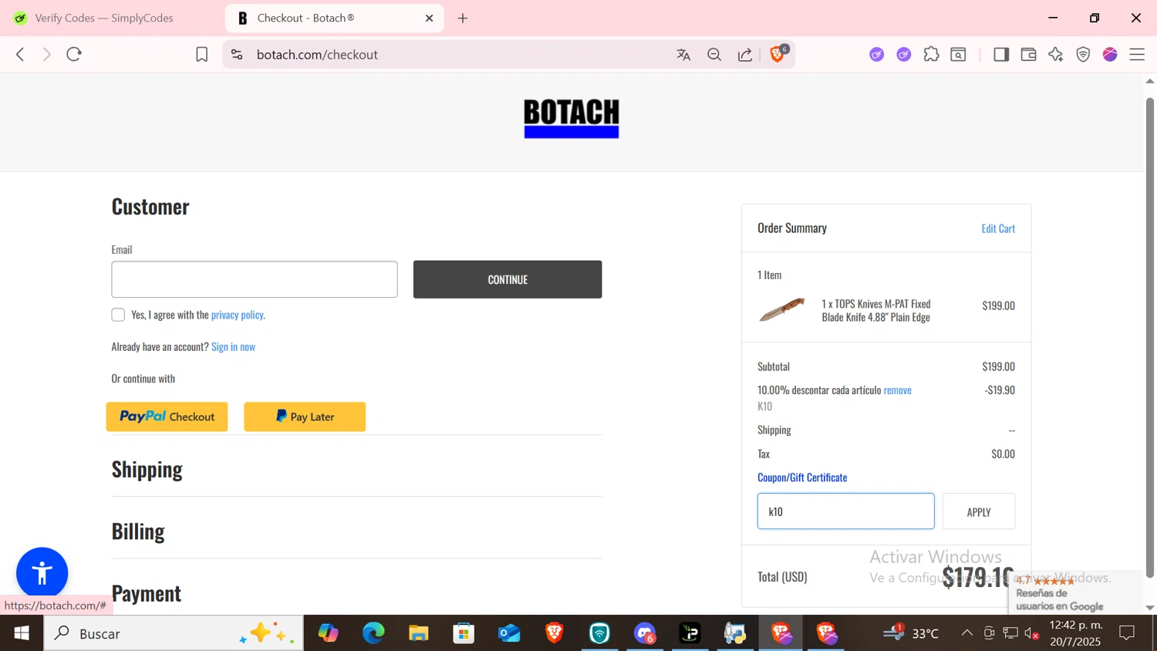This screenshot has height=651, width=1157.
Task: Open Outlook from taskbar
Action: 509,633
